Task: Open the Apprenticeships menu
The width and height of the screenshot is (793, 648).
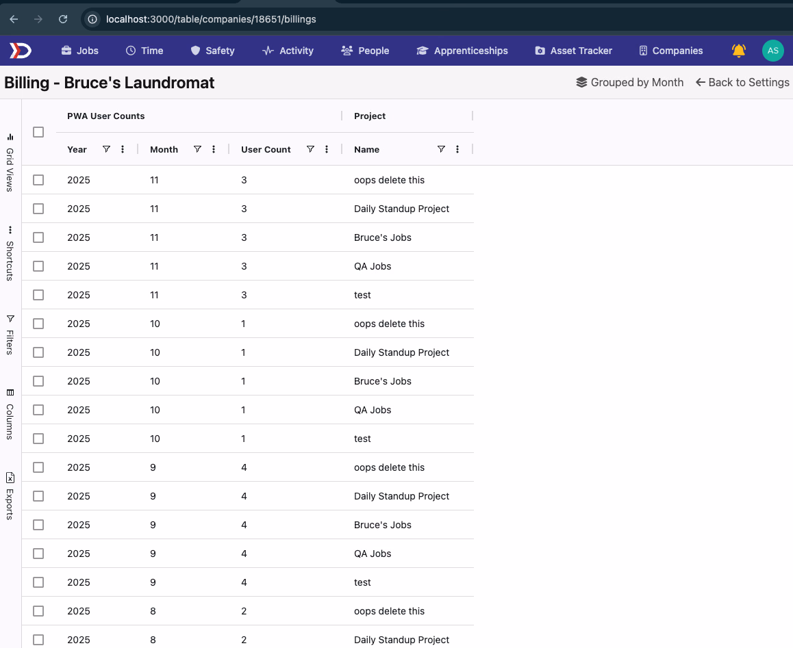Action: click(x=462, y=51)
